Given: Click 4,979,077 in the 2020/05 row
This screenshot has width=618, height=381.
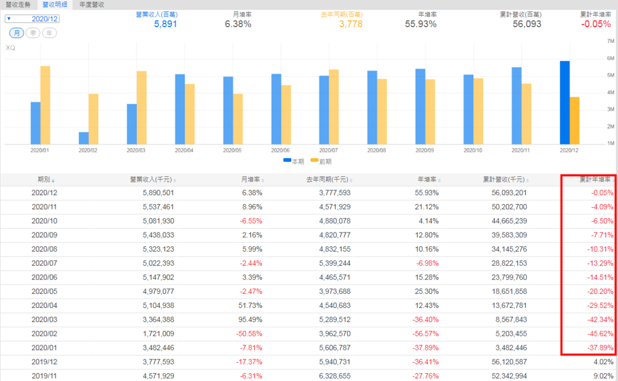Looking at the screenshot, I should click(159, 292).
